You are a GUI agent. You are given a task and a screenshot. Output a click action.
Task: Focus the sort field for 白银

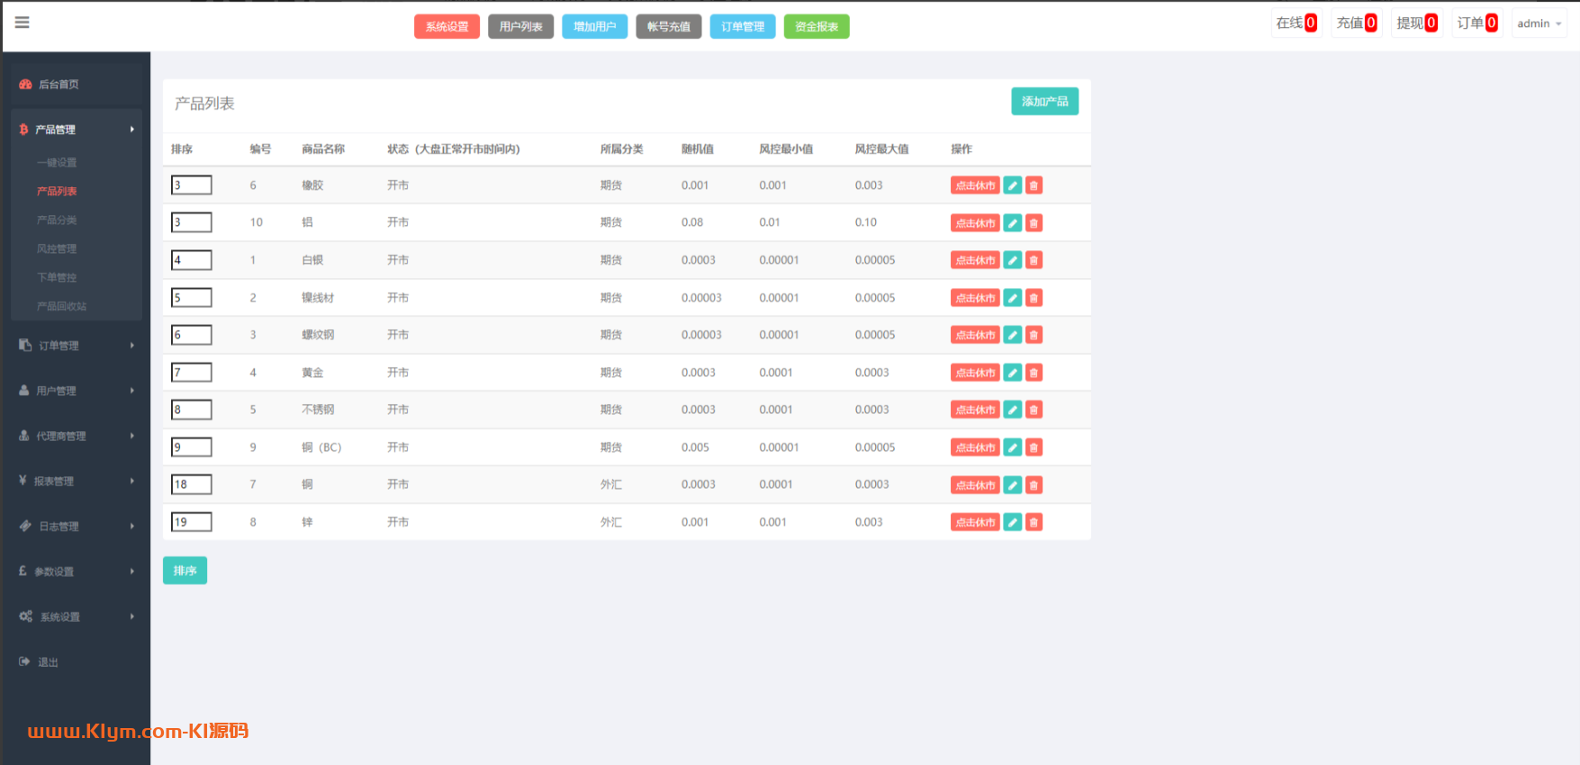point(192,260)
